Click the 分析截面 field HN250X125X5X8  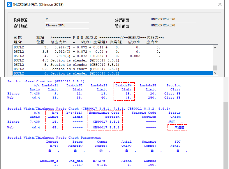tap(172, 20)
